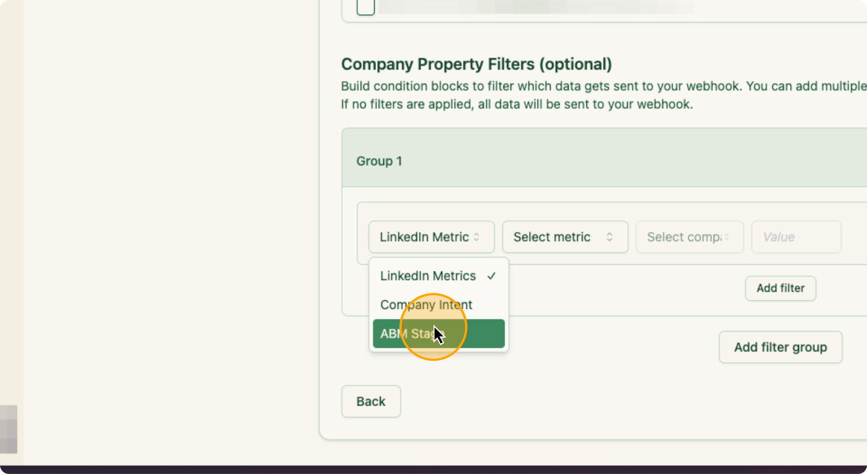Click the Company Property Filters heading

[476, 64]
